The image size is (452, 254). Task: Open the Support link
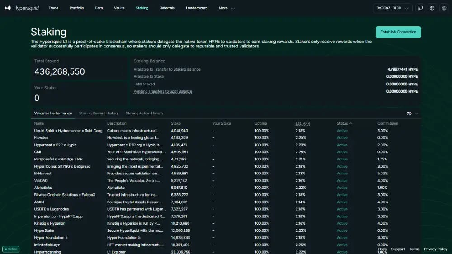pos(398,249)
